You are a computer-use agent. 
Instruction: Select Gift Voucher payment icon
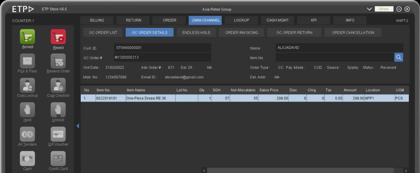58,134
